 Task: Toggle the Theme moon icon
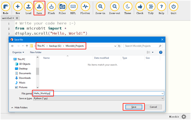(x=128, y=8)
